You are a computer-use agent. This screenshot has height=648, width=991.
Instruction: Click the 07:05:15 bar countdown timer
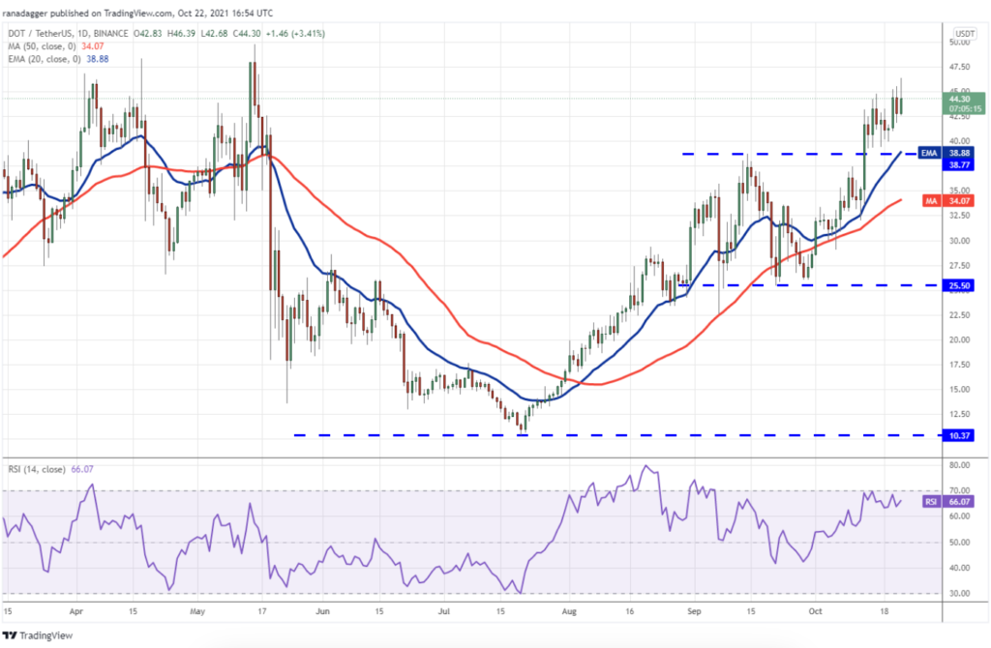[x=963, y=109]
